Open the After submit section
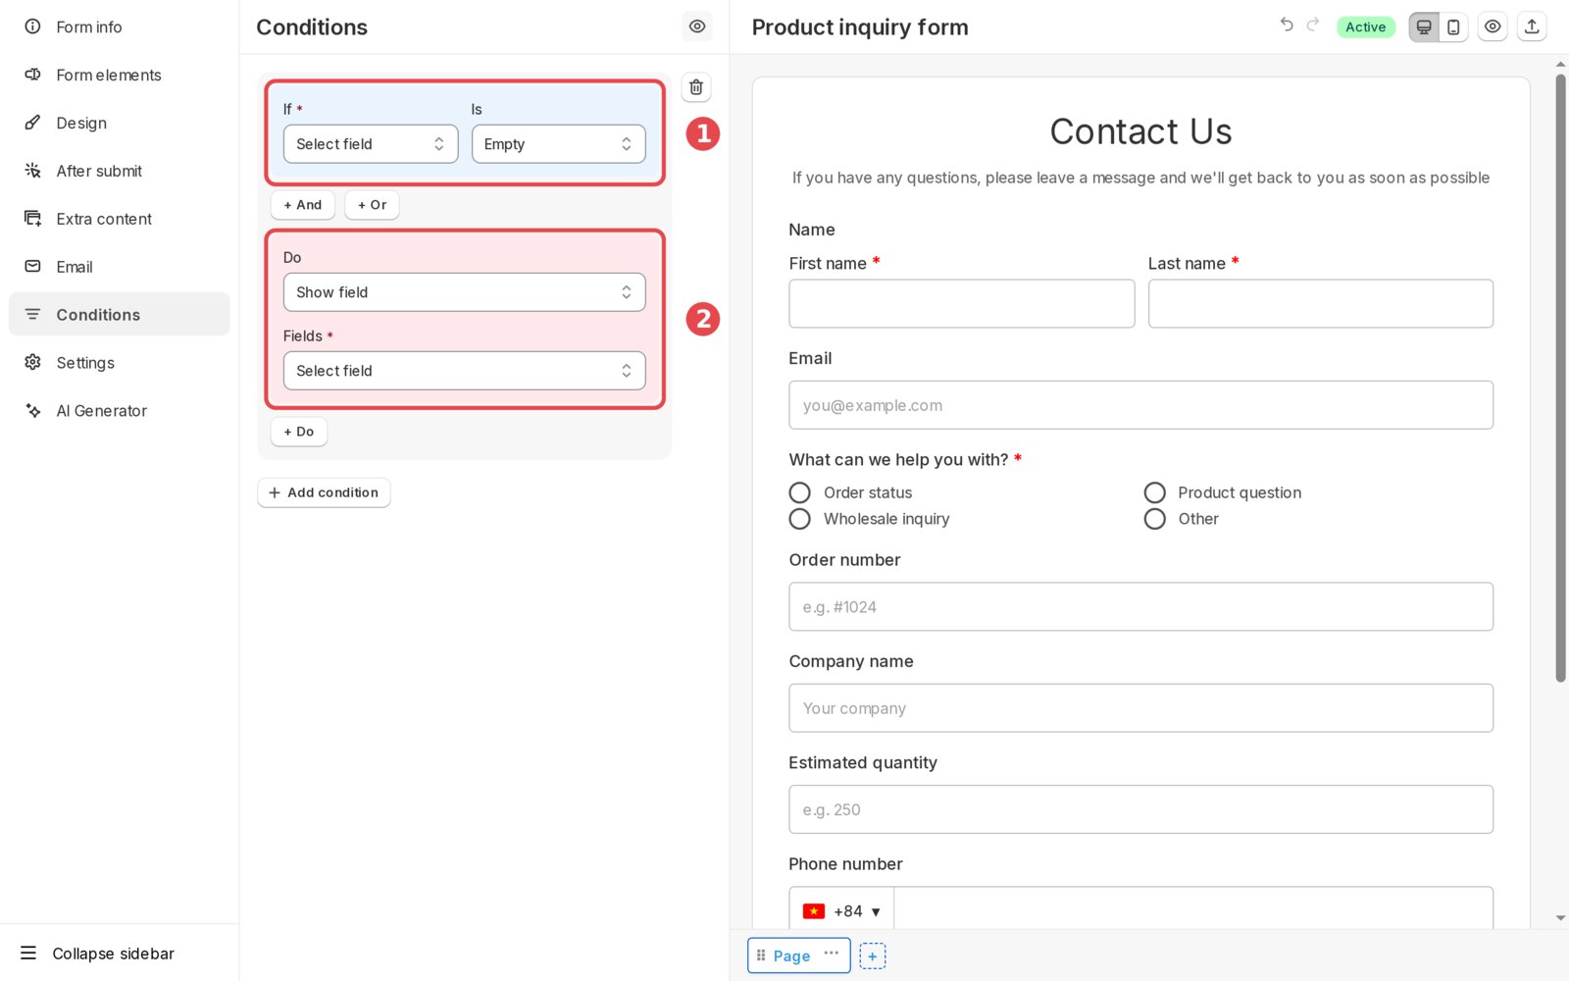Image resolution: width=1569 pixels, height=981 pixels. pos(120,171)
